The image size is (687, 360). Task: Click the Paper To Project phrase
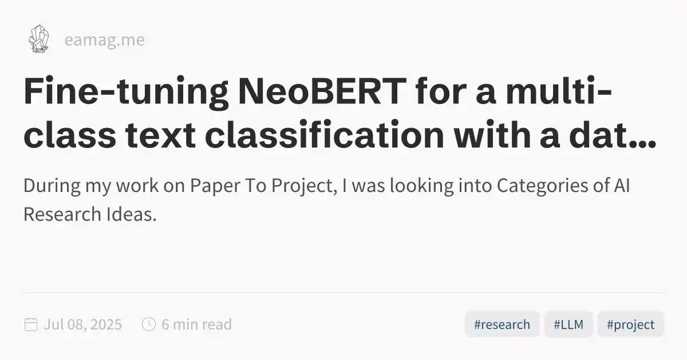pos(261,187)
